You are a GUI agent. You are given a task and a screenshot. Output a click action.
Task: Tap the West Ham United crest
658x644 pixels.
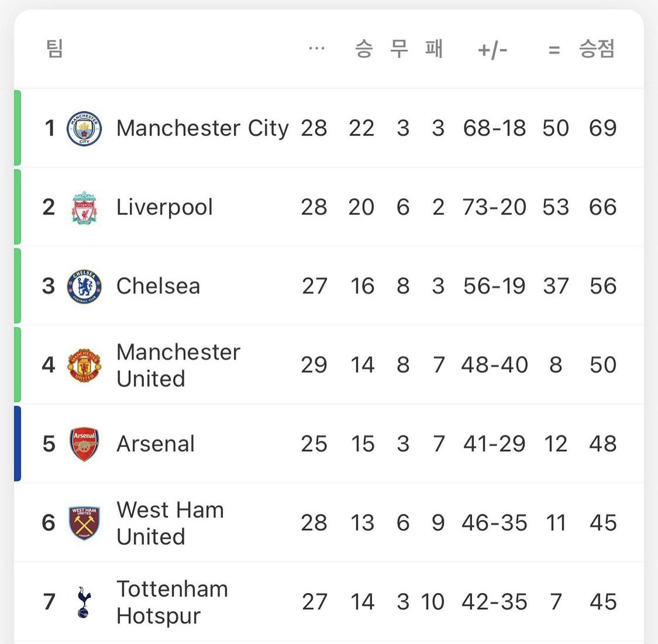84,523
